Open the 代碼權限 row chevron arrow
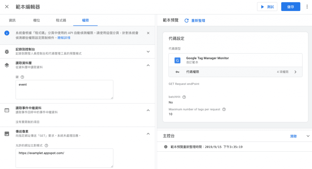312x169 pixels. click(296, 72)
